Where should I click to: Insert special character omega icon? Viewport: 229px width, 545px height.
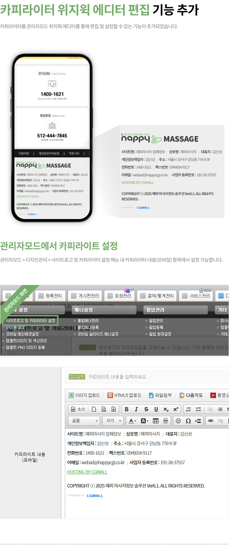(x=188, y=421)
